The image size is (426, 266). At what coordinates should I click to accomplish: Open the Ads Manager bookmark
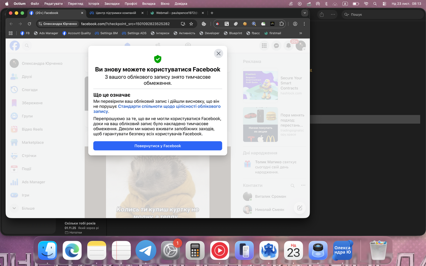pyautogui.click(x=46, y=33)
